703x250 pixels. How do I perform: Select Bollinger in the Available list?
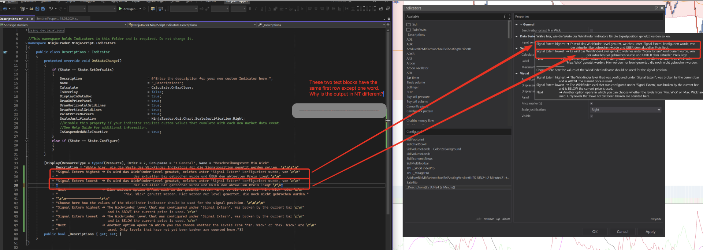413,87
